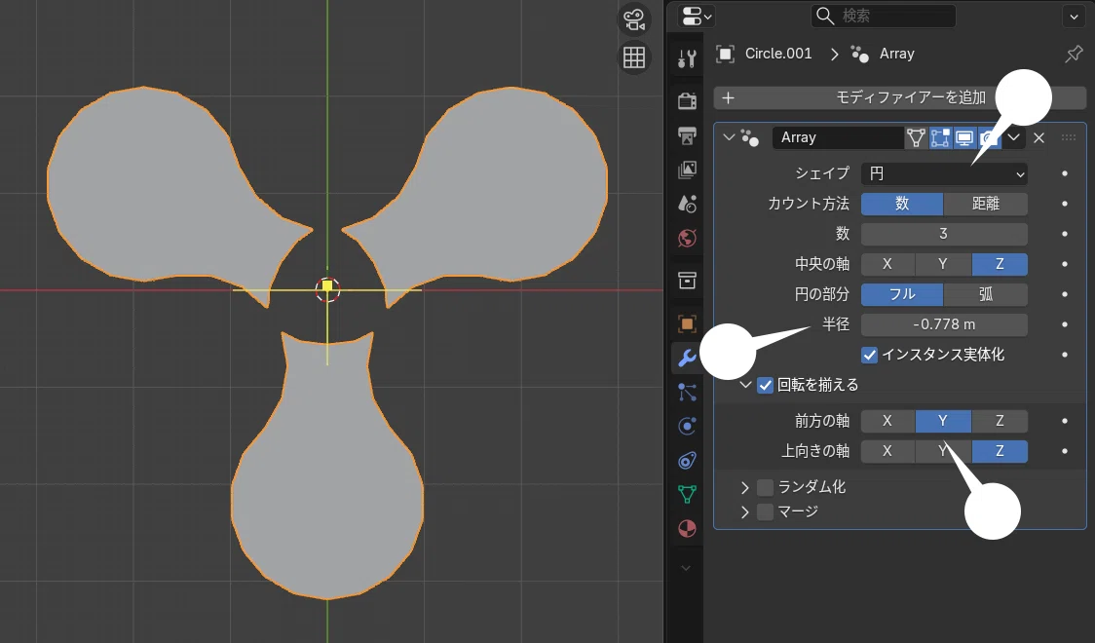Open the Material properties tab
This screenshot has height=643, width=1095.
pyautogui.click(x=687, y=528)
